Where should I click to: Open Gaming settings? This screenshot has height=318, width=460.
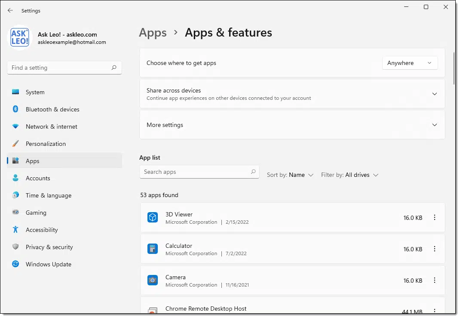coord(64,213)
